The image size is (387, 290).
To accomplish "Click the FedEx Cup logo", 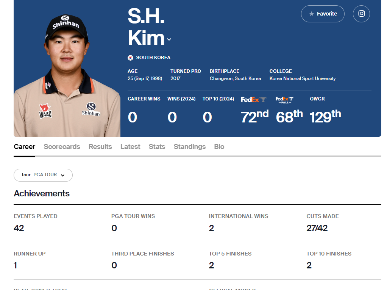I will click(254, 100).
